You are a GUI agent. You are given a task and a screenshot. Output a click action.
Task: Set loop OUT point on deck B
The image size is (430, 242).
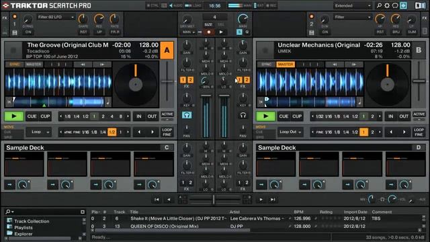pyautogui.click(x=404, y=116)
